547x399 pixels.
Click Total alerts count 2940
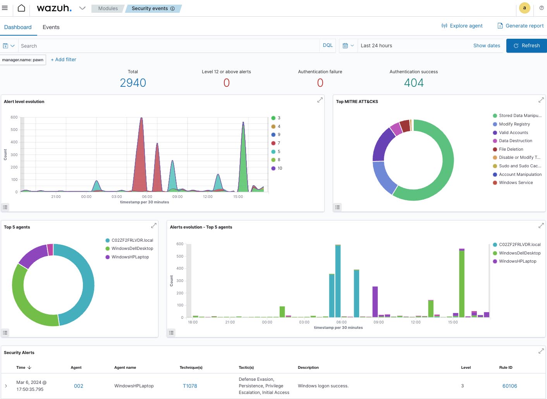tap(133, 83)
